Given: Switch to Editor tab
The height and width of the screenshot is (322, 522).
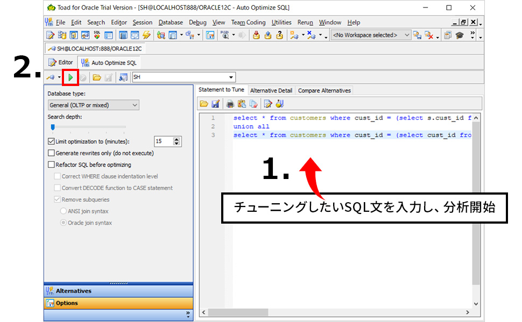Looking at the screenshot, I should (61, 62).
